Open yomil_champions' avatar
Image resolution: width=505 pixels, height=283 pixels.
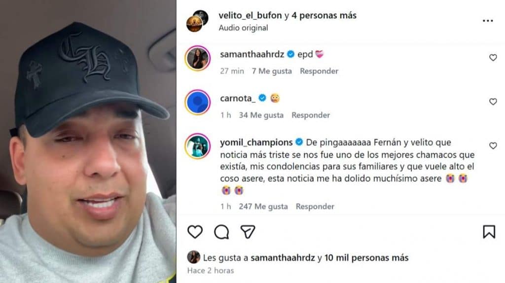coord(197,146)
